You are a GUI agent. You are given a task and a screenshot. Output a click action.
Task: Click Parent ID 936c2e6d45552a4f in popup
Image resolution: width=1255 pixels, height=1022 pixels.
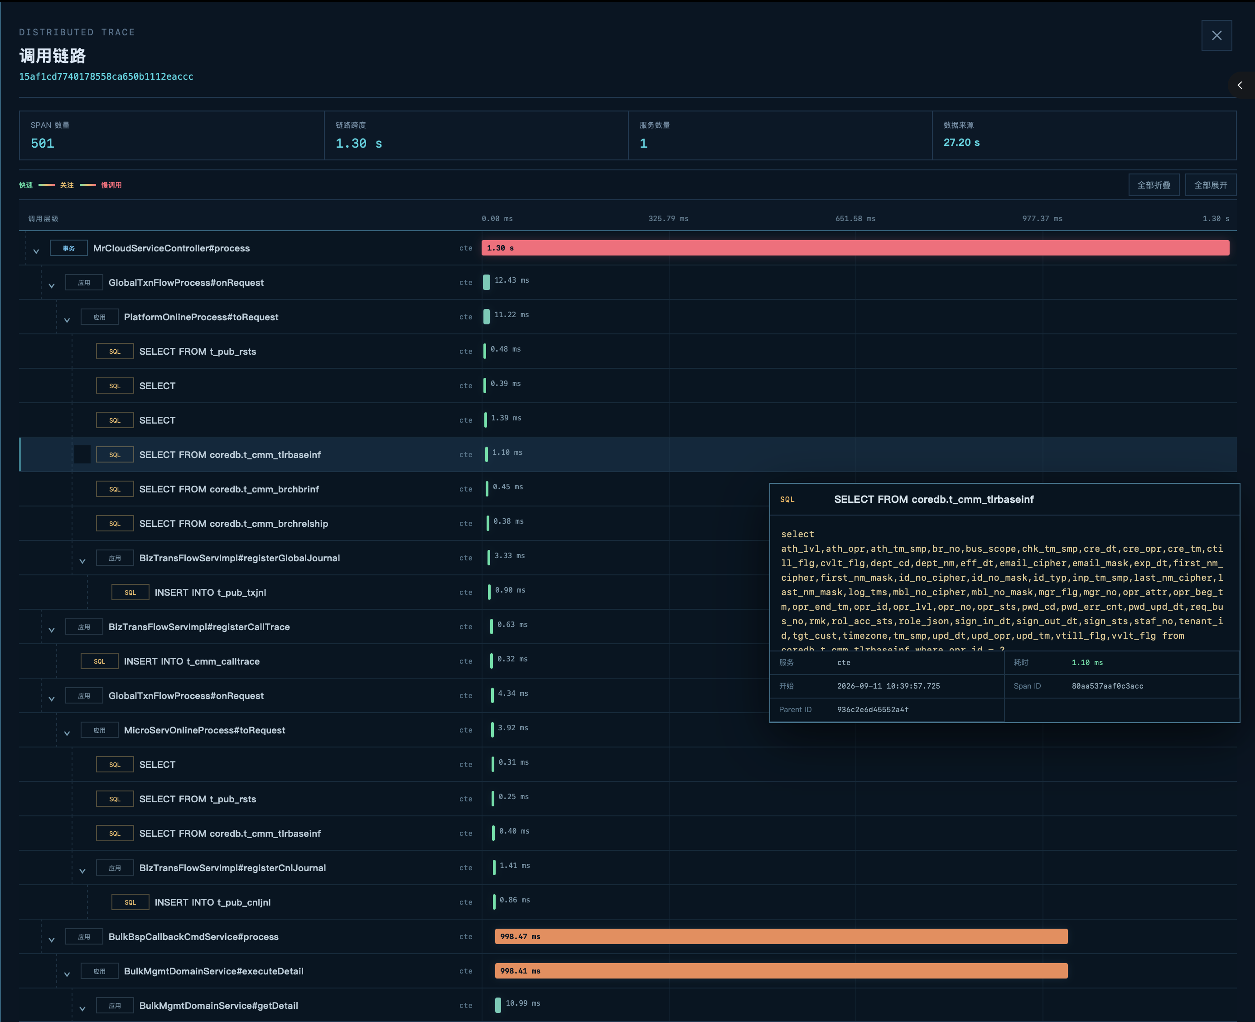click(873, 710)
